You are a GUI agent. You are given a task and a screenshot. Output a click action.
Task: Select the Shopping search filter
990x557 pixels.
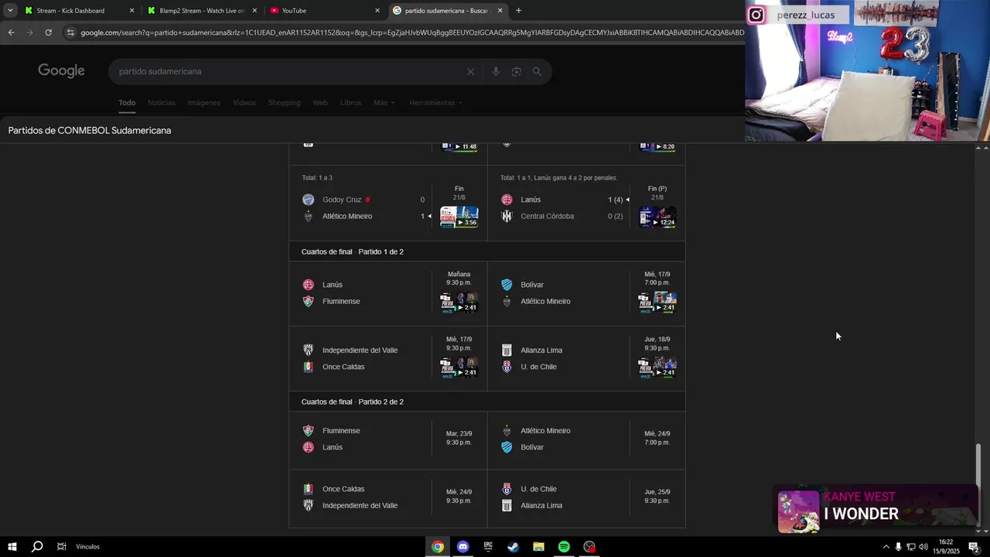point(284,103)
